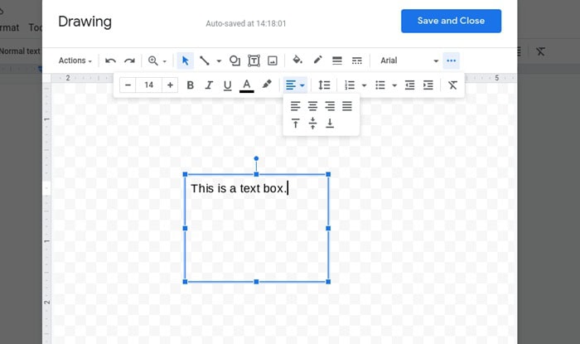Center align text in popup
The image size is (580, 344).
312,107
